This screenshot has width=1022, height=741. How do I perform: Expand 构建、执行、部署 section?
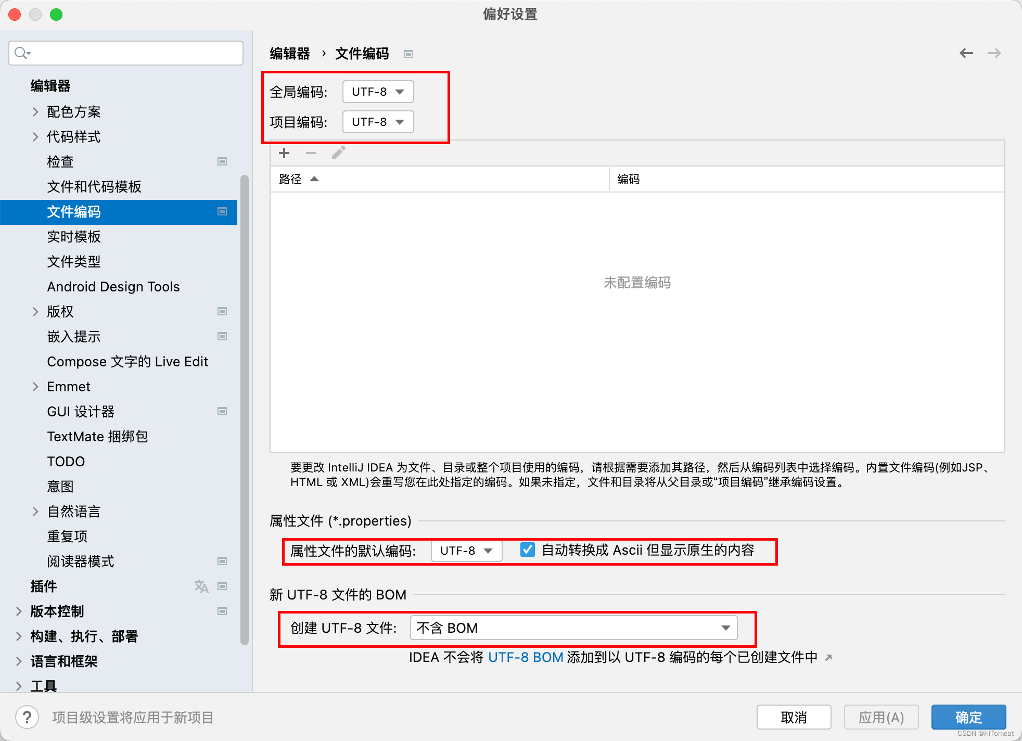click(19, 636)
